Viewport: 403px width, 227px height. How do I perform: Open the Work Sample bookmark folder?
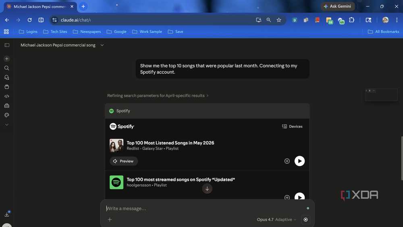click(147, 31)
